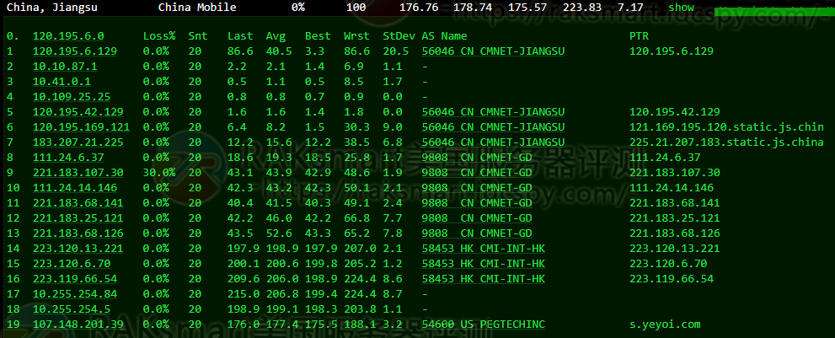Open AS link CMNET-GD in hop 11 row
The width and height of the screenshot is (835, 338).
tap(477, 203)
